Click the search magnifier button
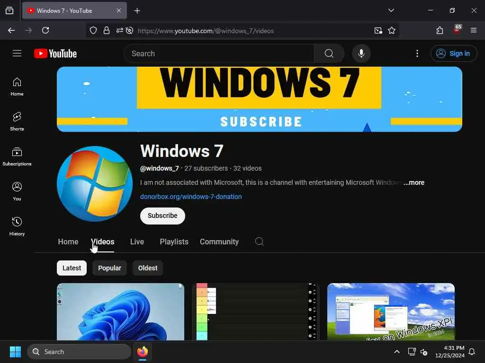 329,53
